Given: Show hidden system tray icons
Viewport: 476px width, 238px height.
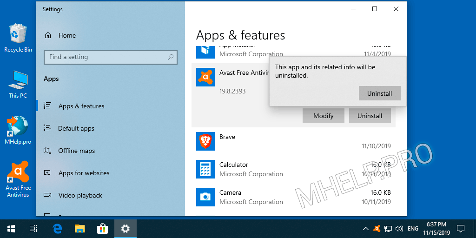Looking at the screenshot, I should coord(366,229).
